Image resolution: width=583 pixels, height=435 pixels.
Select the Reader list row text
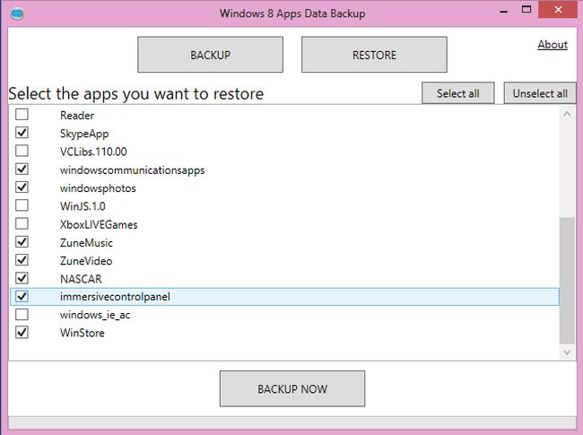pyautogui.click(x=77, y=116)
